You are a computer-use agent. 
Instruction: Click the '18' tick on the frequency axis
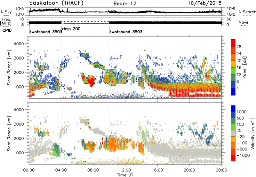click(x=21, y=19)
